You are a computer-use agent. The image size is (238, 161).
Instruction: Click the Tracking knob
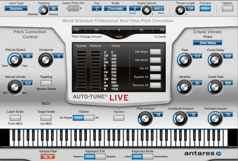coord(44,10)
